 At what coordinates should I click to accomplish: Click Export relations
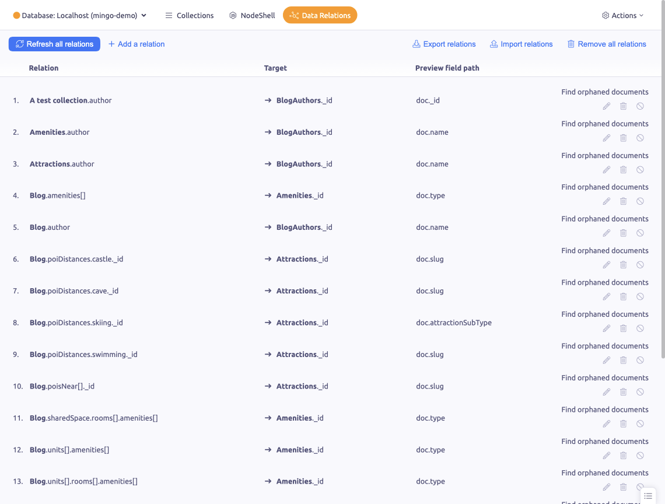tap(444, 44)
